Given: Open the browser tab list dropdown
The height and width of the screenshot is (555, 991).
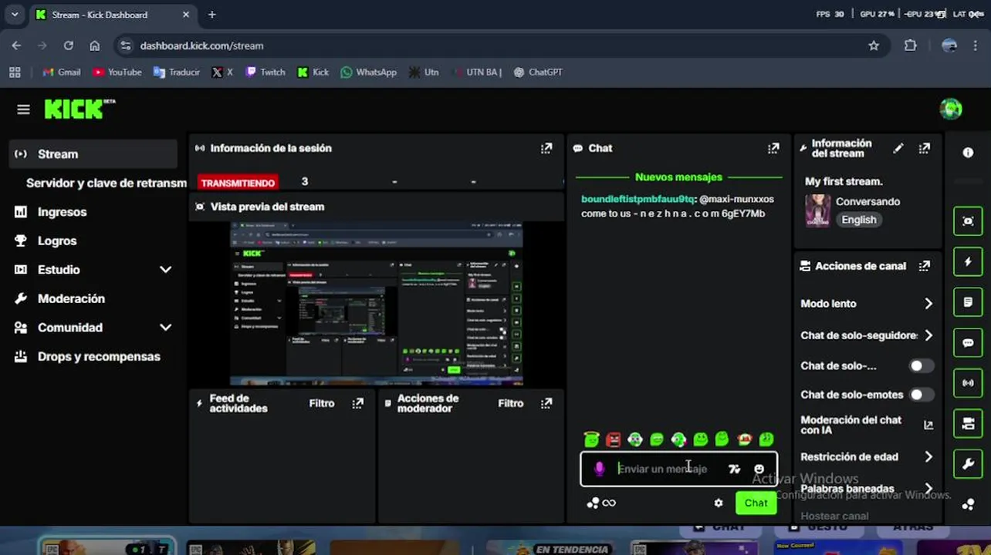Looking at the screenshot, I should [15, 15].
